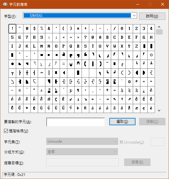169x179 pixels.
Task: Choose the solid black circle glyph
Action: 12,64
